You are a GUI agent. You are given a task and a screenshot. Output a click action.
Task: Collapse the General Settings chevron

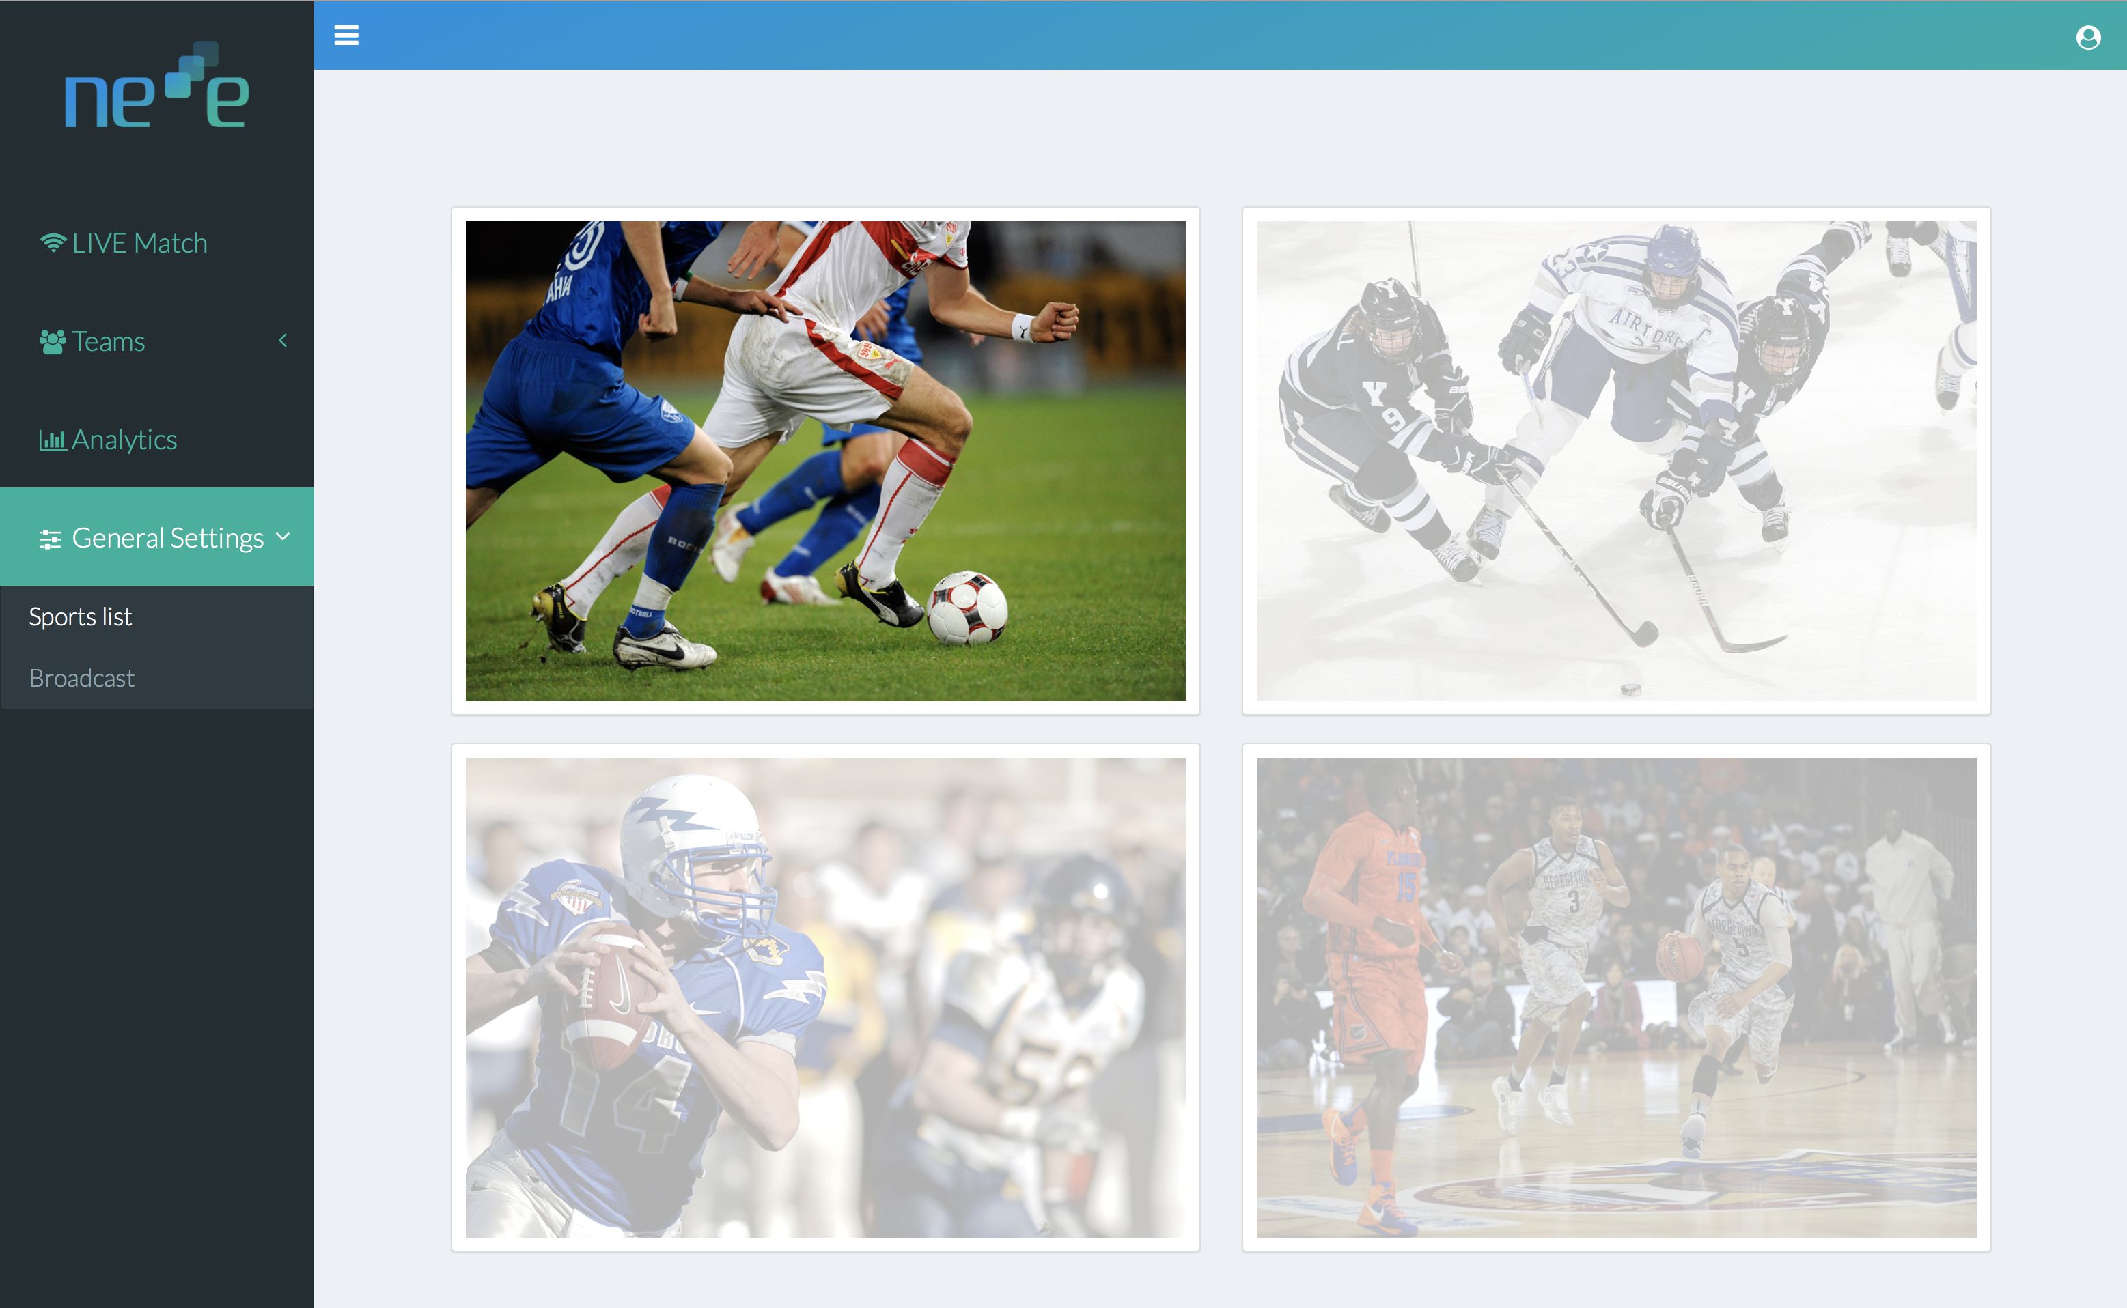pyautogui.click(x=283, y=537)
